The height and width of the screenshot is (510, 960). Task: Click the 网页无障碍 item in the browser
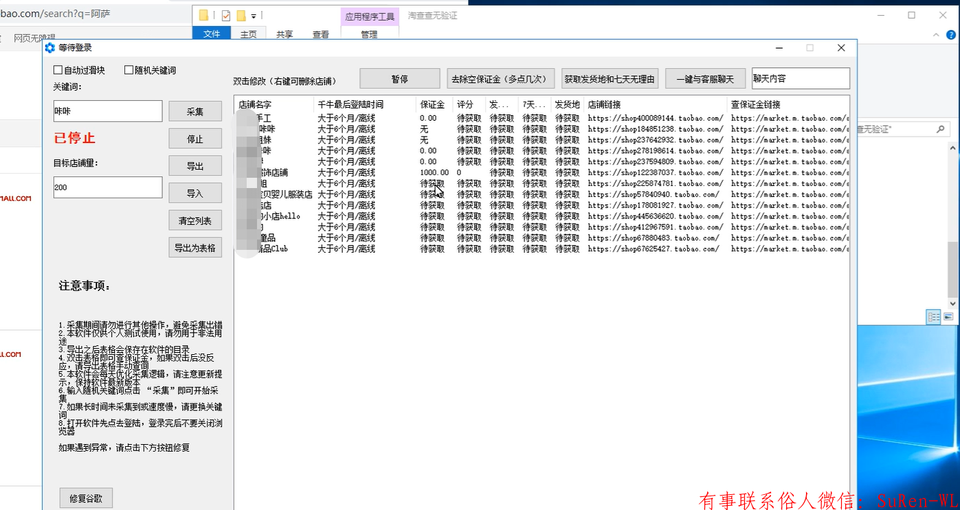34,38
